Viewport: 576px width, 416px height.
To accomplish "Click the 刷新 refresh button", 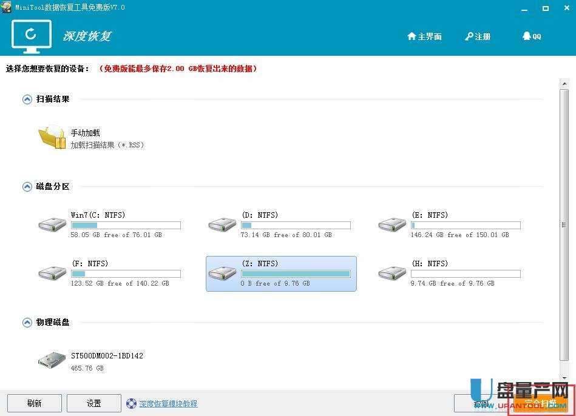I will point(34,403).
